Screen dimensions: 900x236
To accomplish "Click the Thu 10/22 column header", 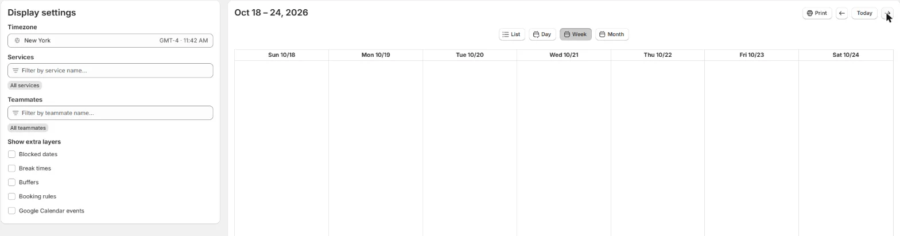I will (658, 55).
